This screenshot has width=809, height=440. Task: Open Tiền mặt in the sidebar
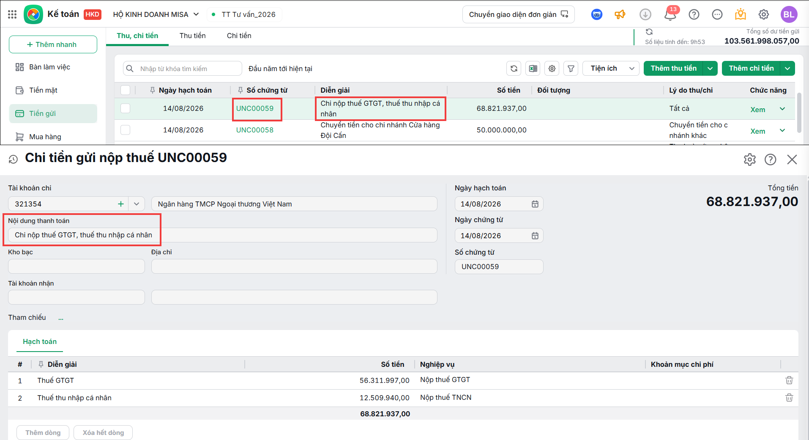click(x=53, y=91)
